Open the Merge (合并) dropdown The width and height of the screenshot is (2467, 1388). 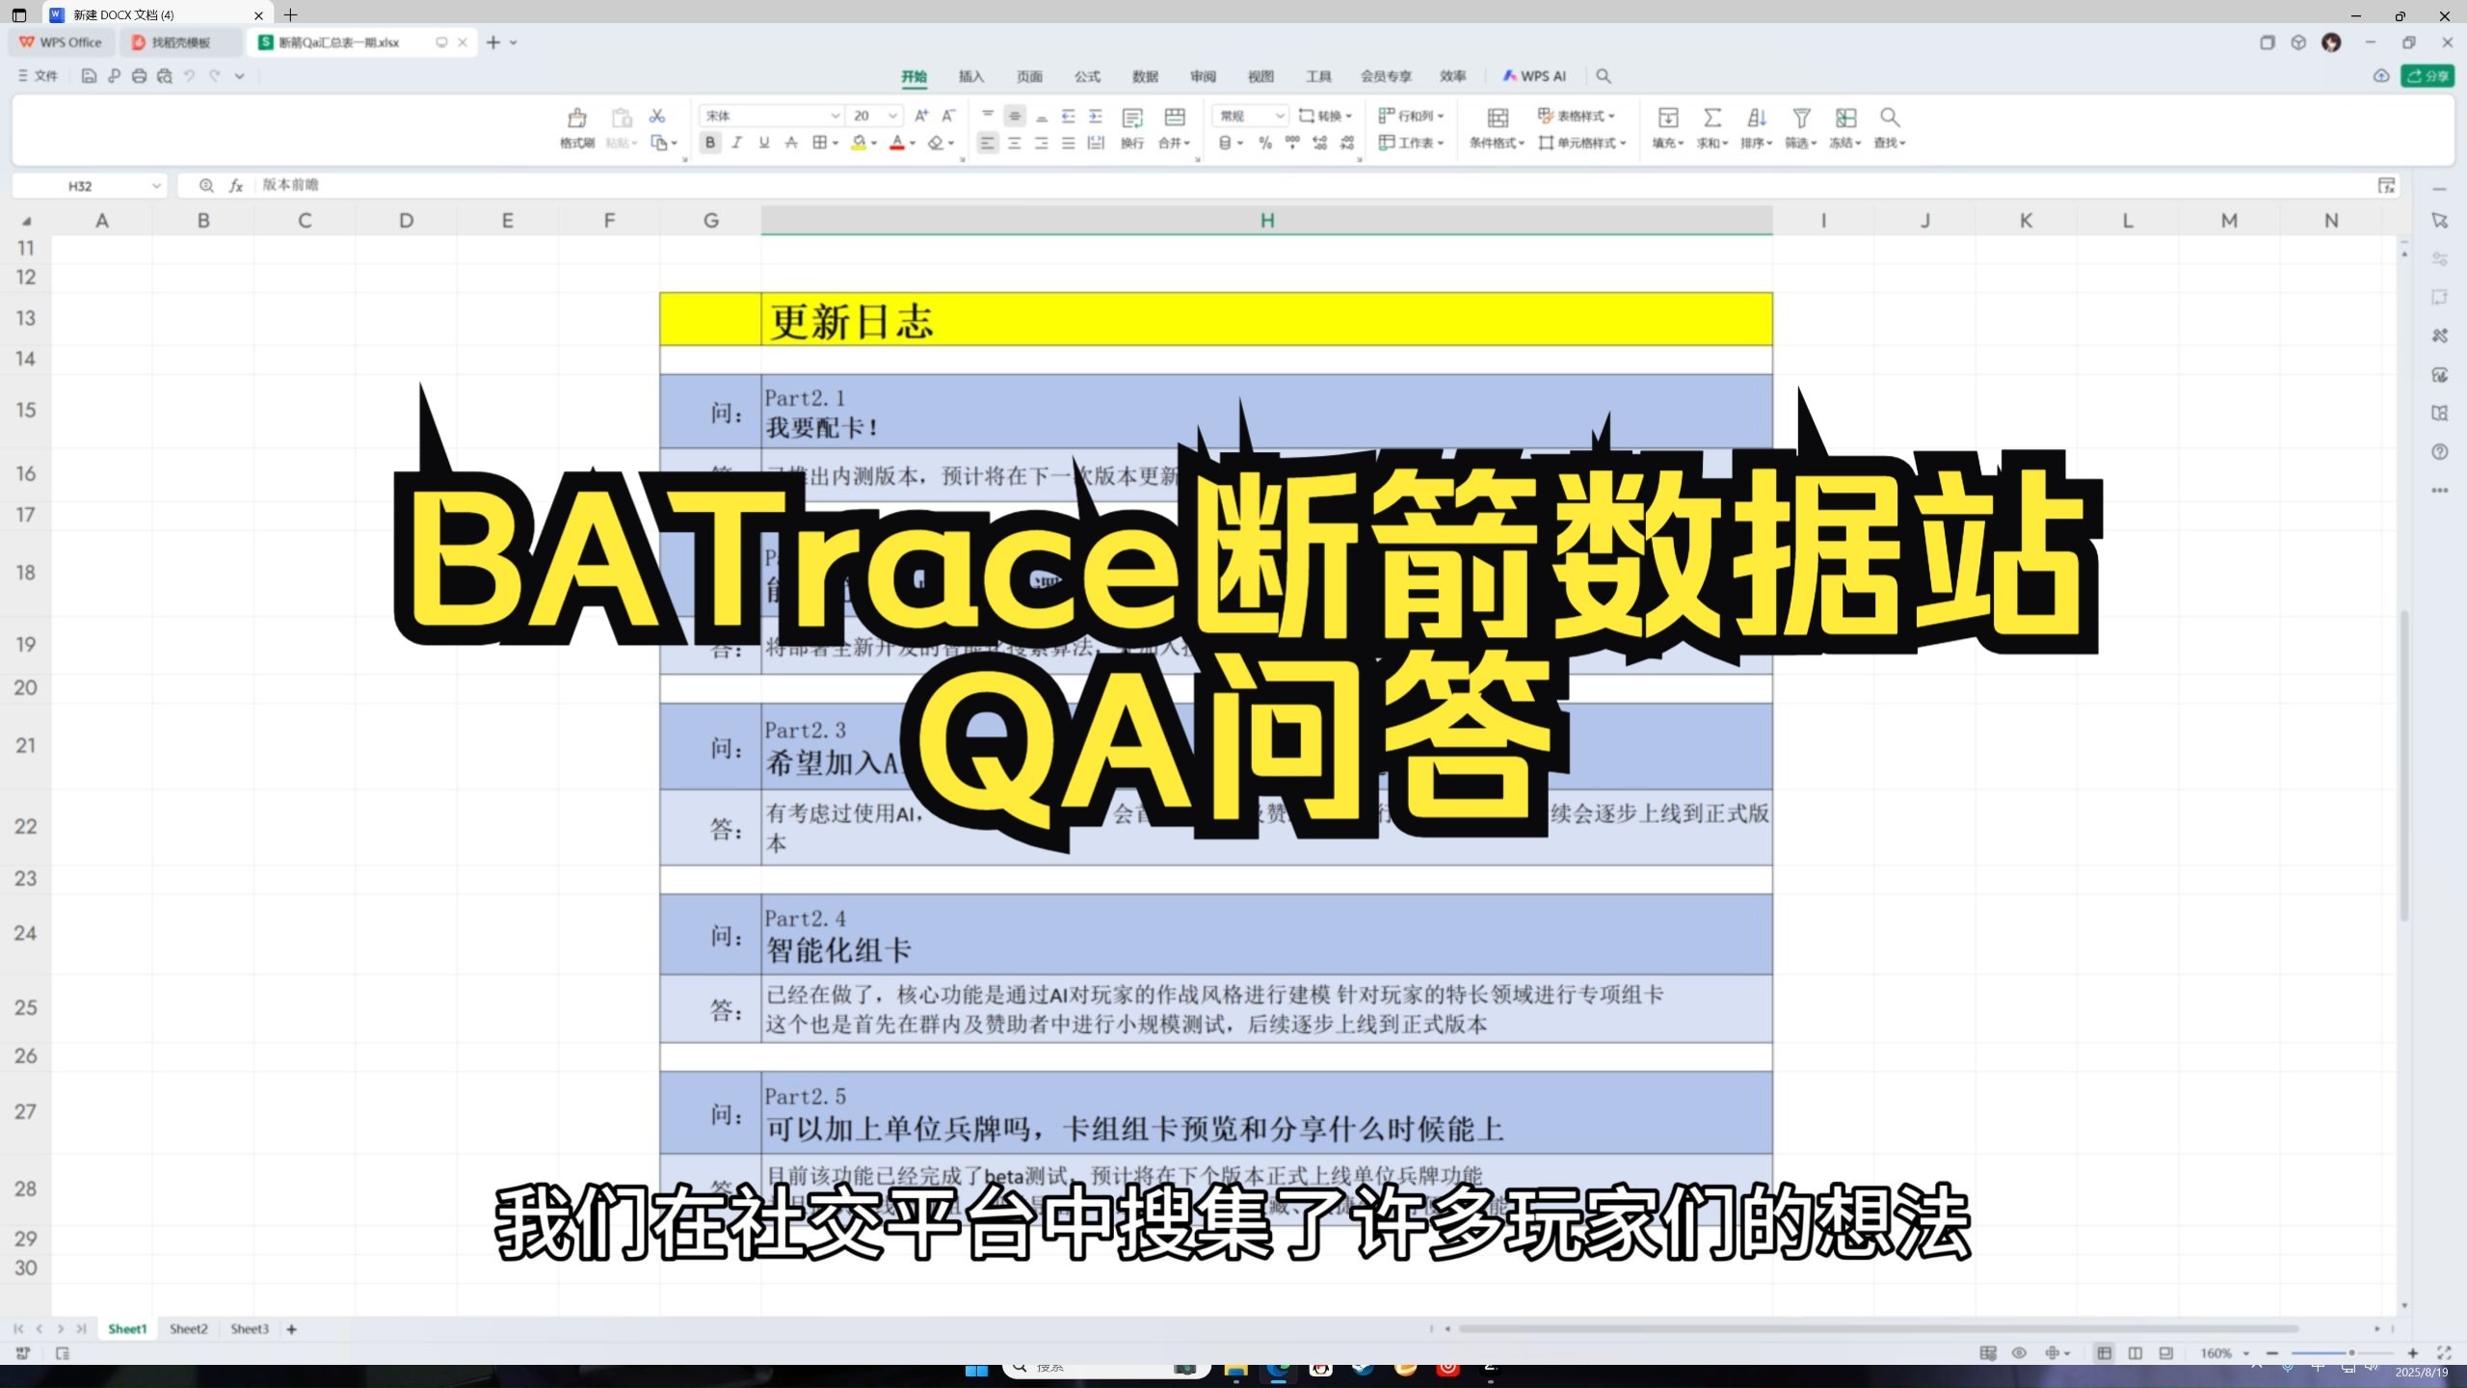(1175, 143)
